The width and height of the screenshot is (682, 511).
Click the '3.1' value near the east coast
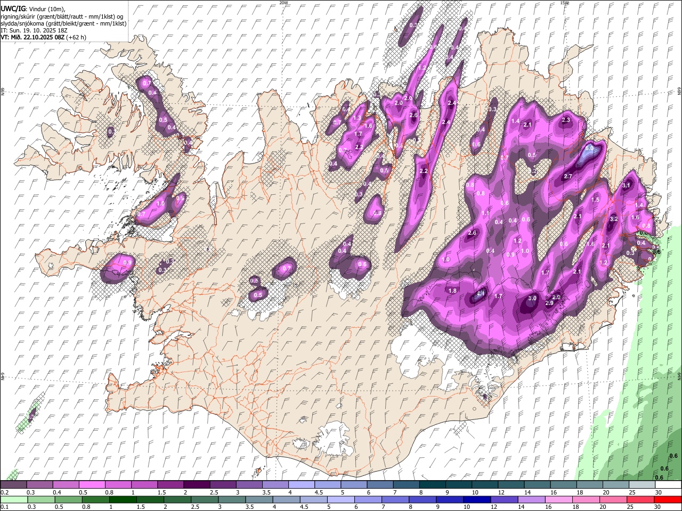626,185
